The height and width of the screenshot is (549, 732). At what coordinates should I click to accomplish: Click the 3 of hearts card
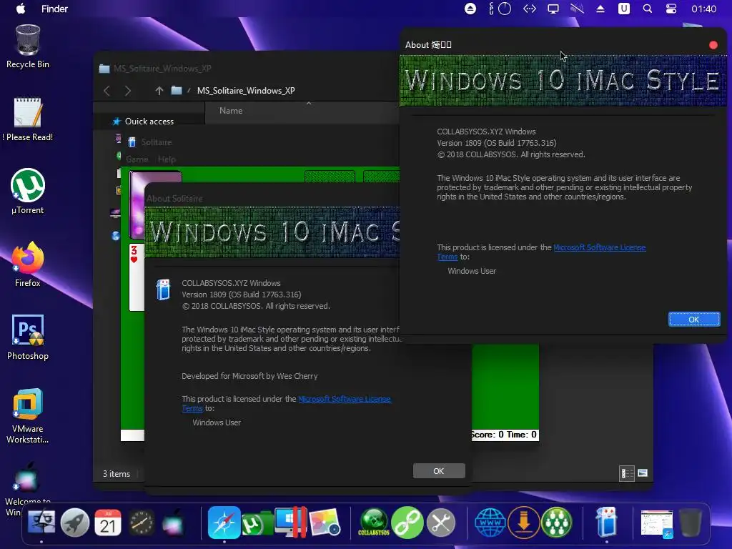pyautogui.click(x=137, y=277)
